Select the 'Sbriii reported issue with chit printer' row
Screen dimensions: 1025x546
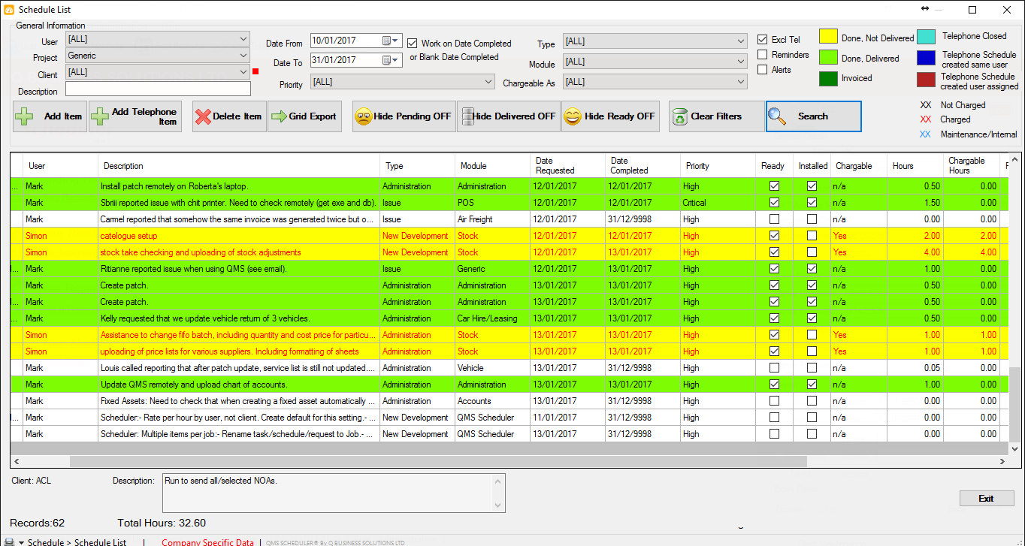tap(509, 203)
